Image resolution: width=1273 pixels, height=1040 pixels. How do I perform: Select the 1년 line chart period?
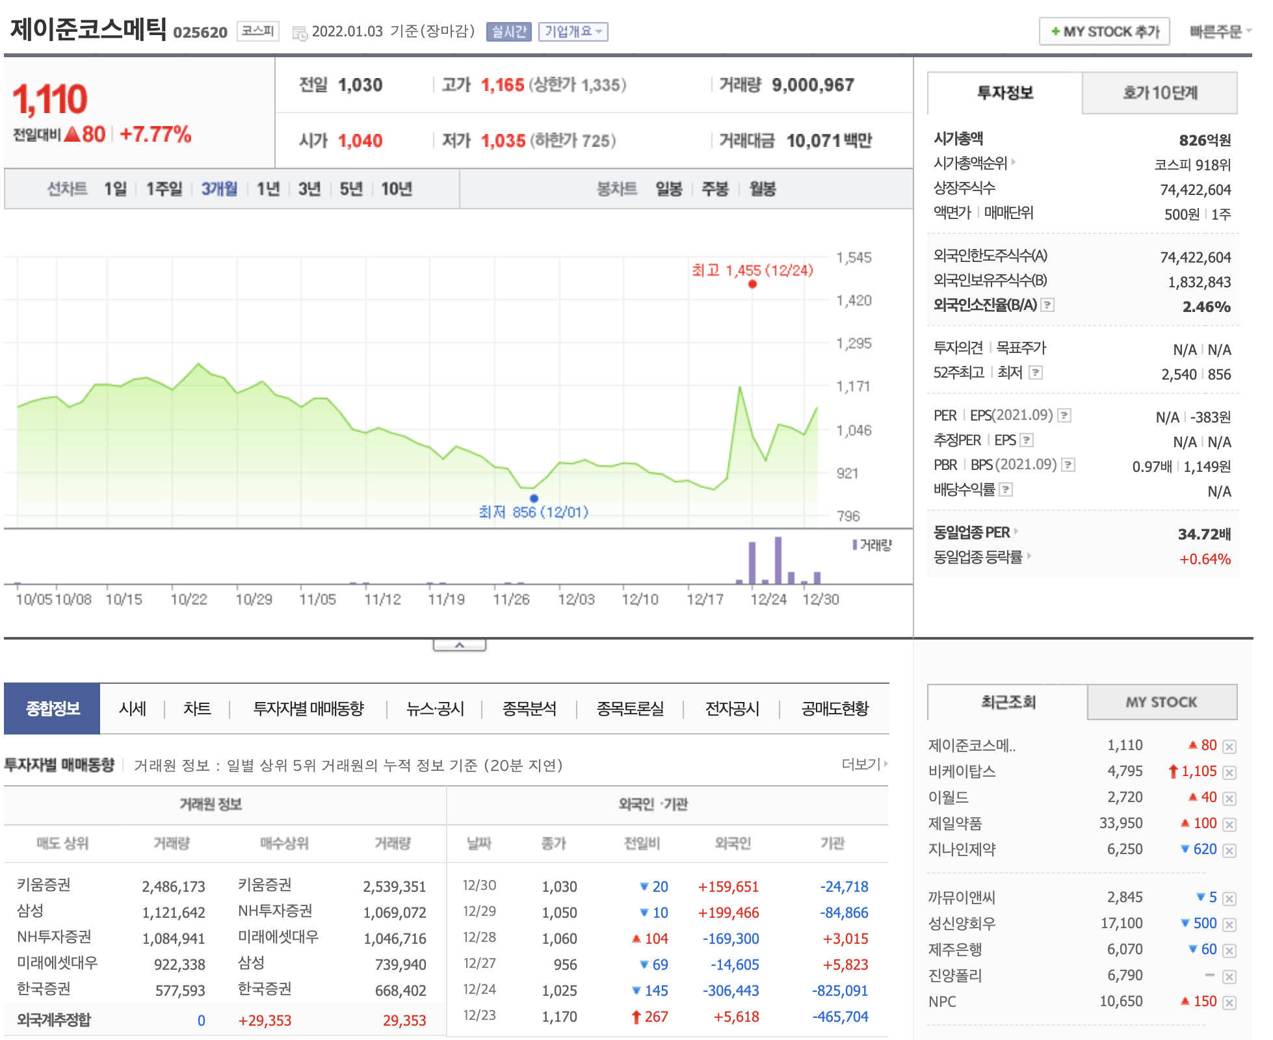click(x=268, y=189)
